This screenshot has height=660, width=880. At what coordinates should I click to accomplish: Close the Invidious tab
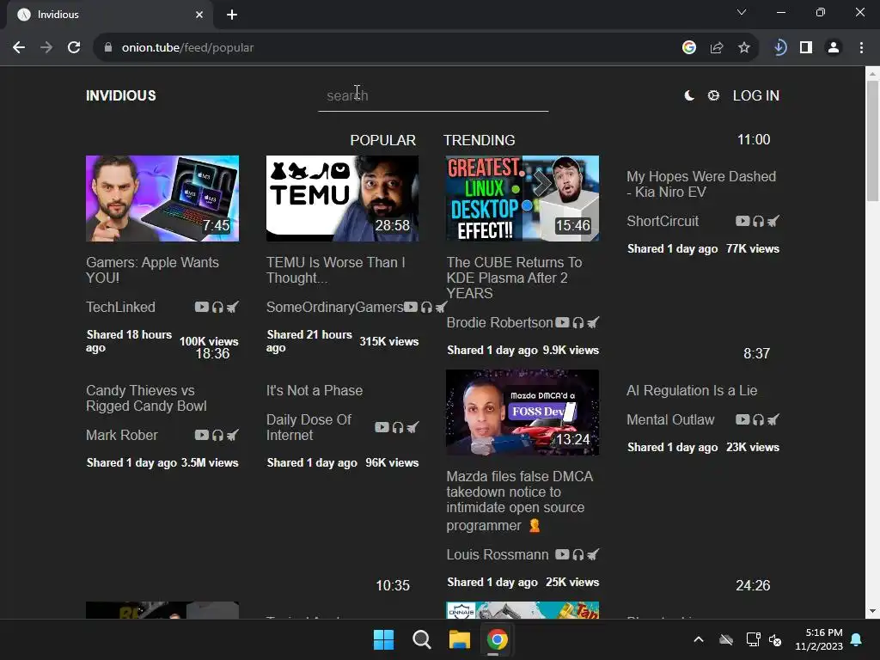click(x=199, y=15)
